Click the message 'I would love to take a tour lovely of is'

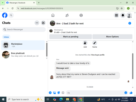pyautogui.click(x=73, y=63)
